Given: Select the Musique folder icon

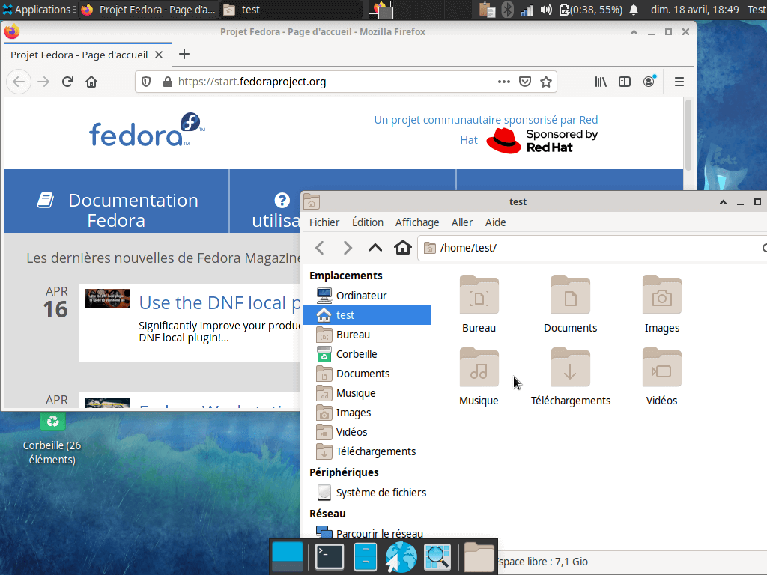Looking at the screenshot, I should [479, 368].
